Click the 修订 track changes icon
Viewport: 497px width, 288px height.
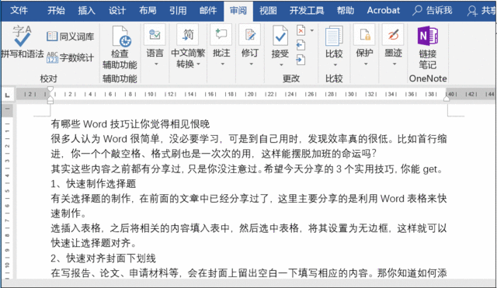(250, 34)
